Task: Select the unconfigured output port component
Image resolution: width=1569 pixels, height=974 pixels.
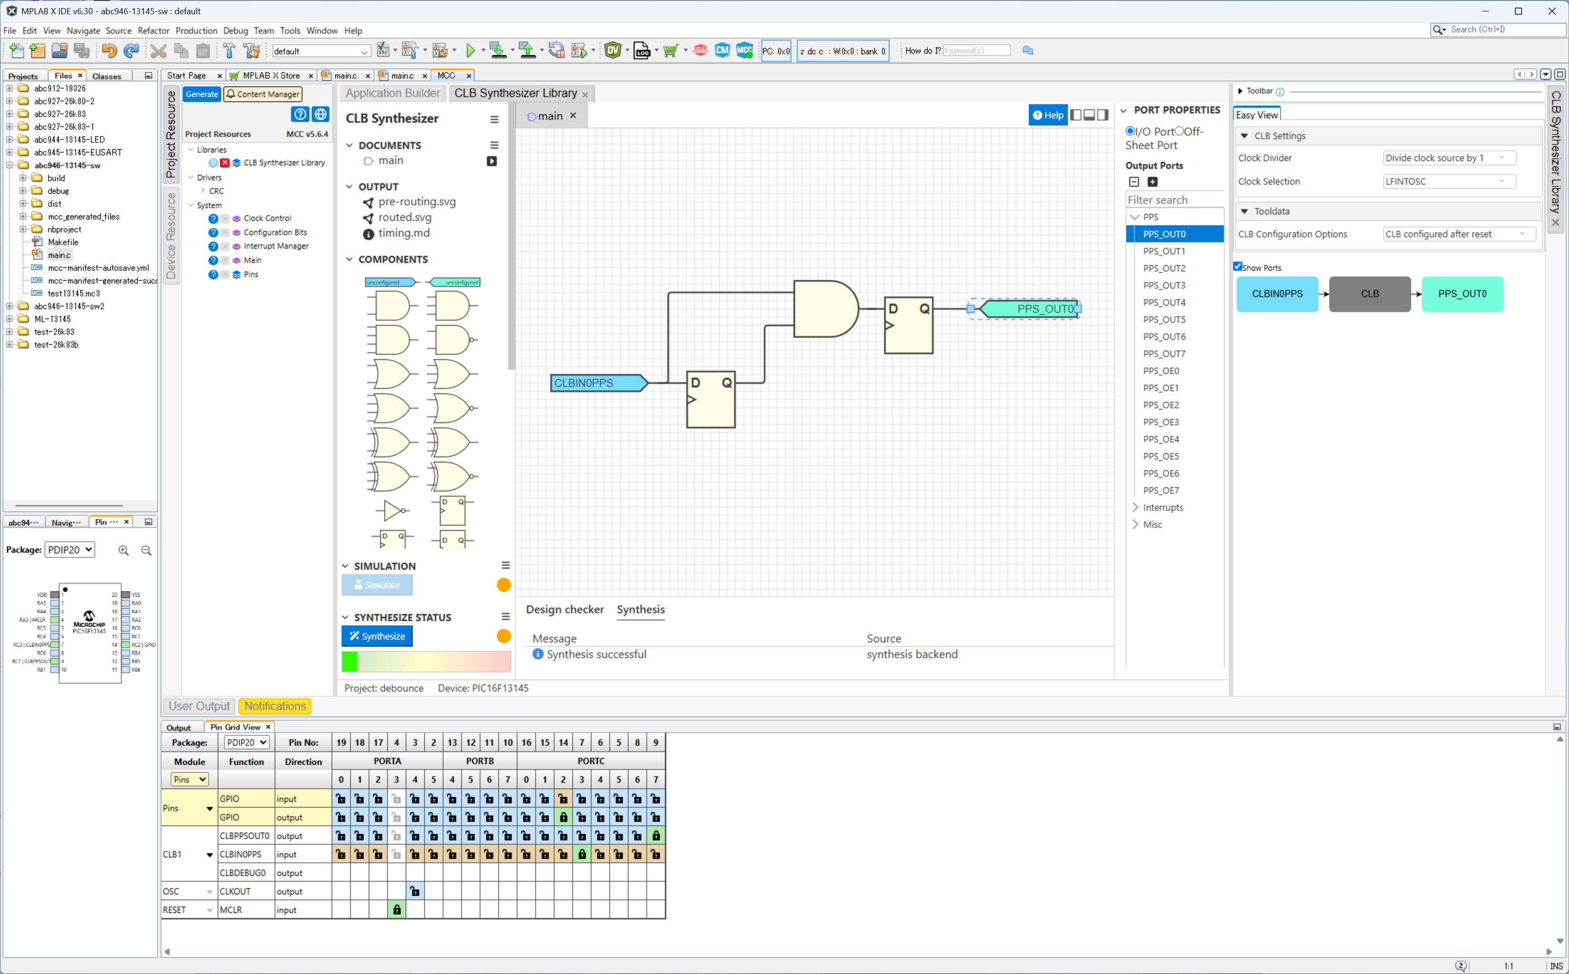Action: tap(453, 282)
